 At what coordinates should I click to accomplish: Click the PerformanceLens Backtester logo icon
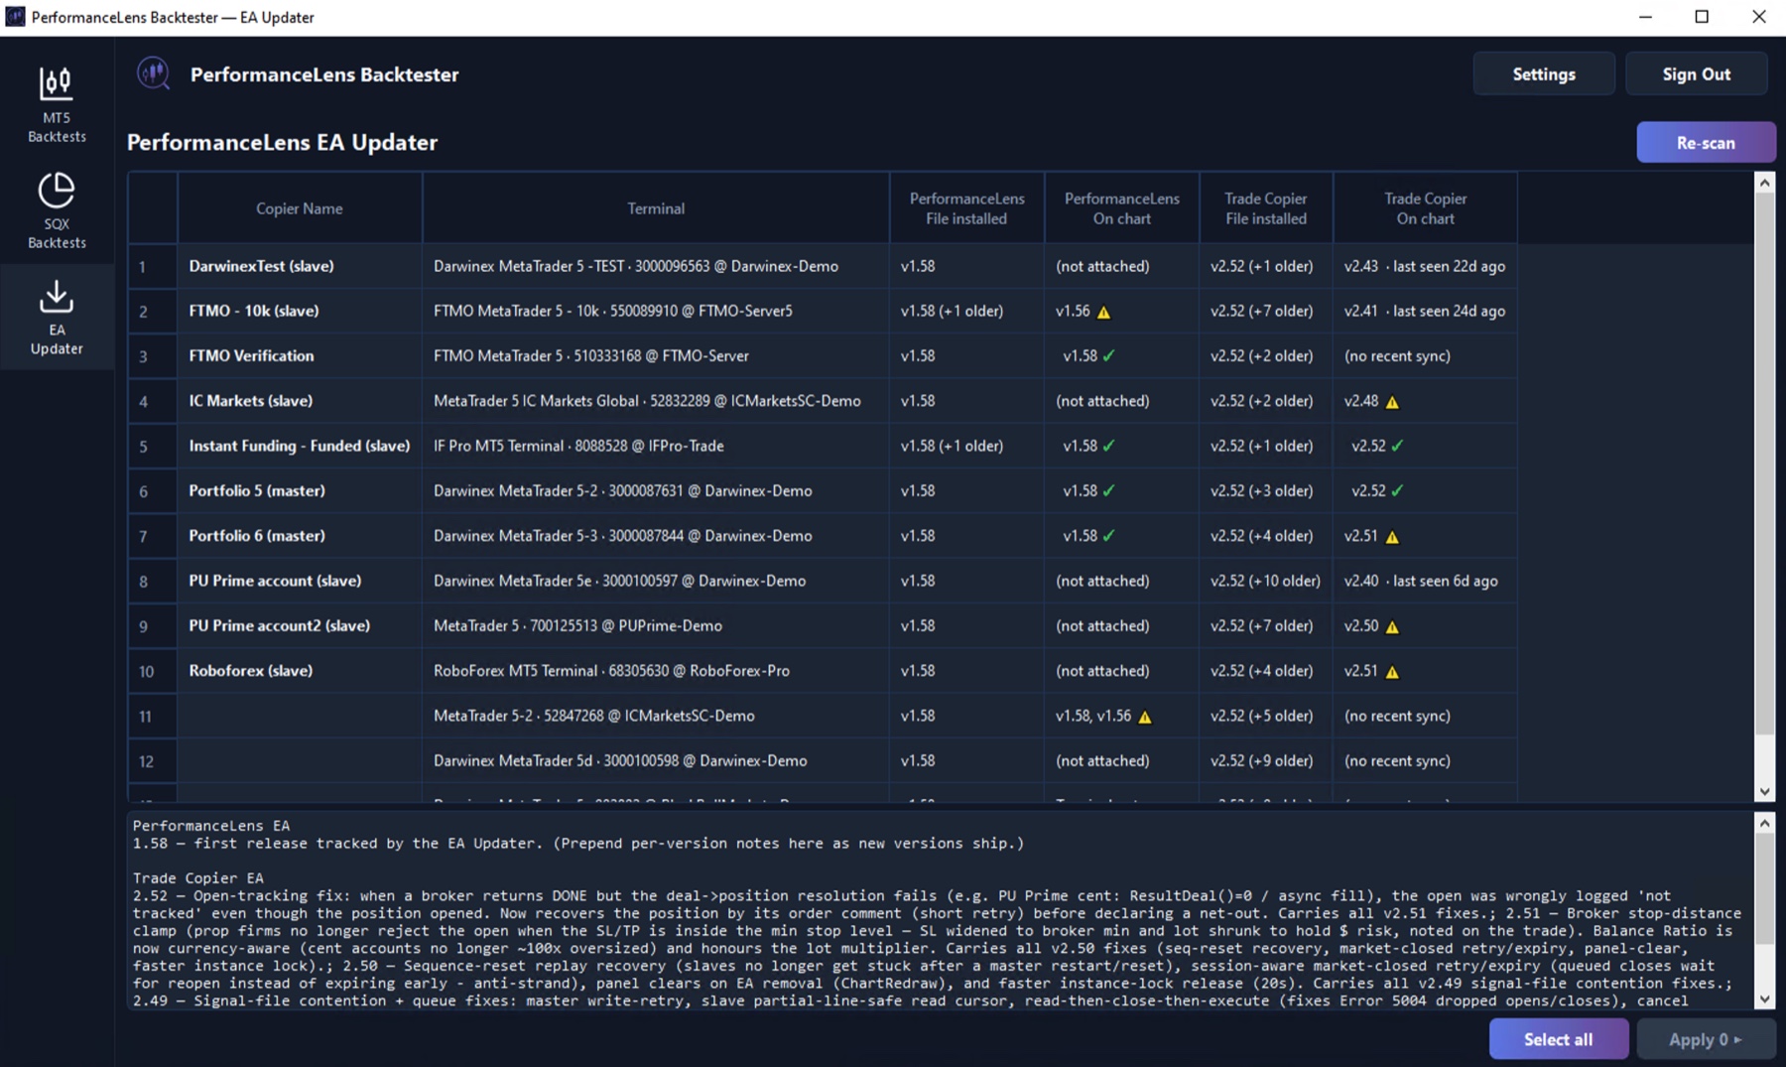click(154, 73)
